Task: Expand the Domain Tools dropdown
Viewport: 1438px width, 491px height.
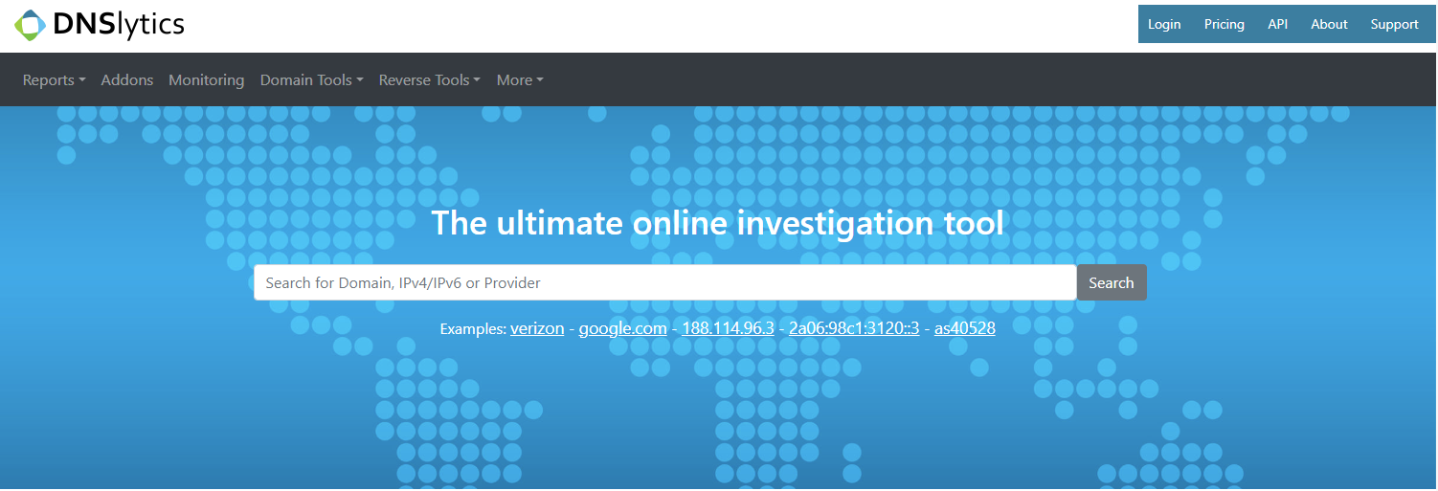Action: [311, 80]
